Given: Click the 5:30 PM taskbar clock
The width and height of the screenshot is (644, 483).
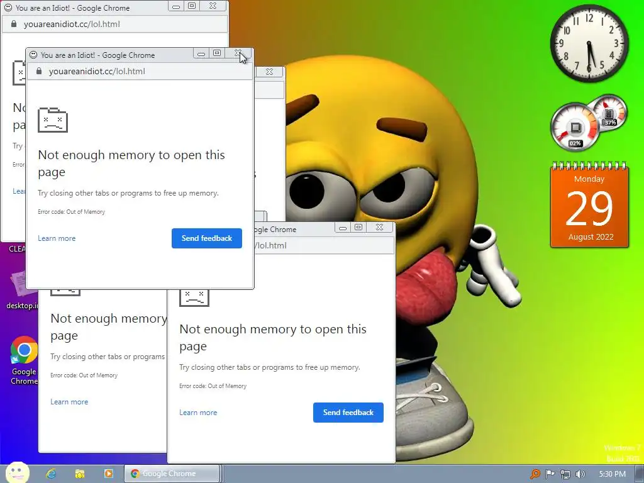Looking at the screenshot, I should tap(612, 474).
